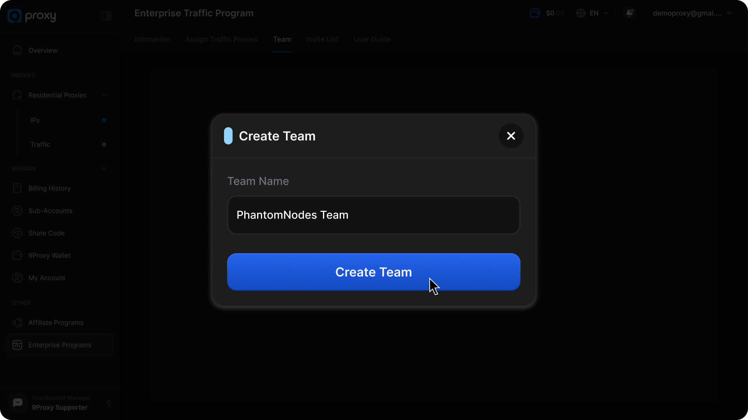Screen dimensions: 748x420
Task: Expand the Residential Proxies chevron
Action: click(x=104, y=95)
